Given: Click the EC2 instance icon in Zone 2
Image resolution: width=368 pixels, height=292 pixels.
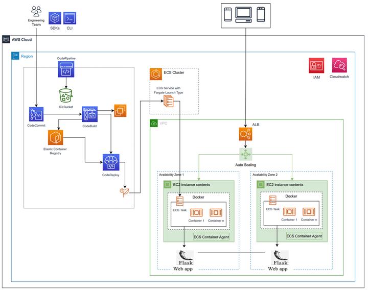Looking at the screenshot, I should (261, 184).
